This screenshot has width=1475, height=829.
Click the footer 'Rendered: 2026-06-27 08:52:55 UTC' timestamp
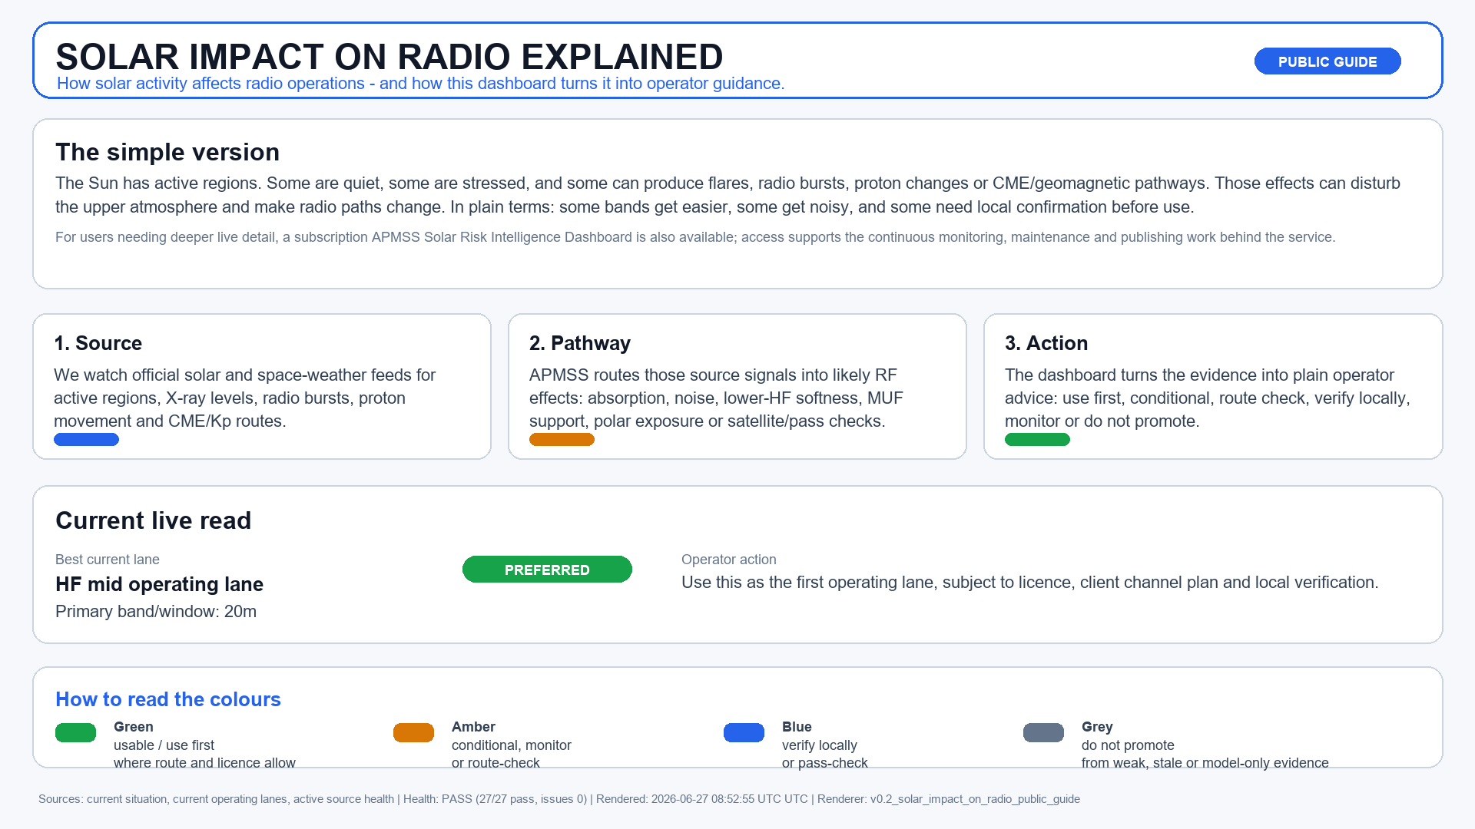pyautogui.click(x=702, y=799)
